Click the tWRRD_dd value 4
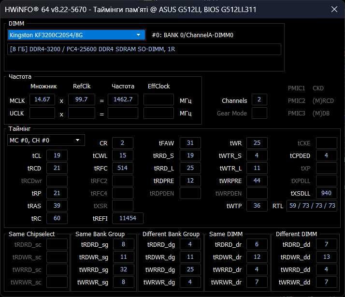 327,269
